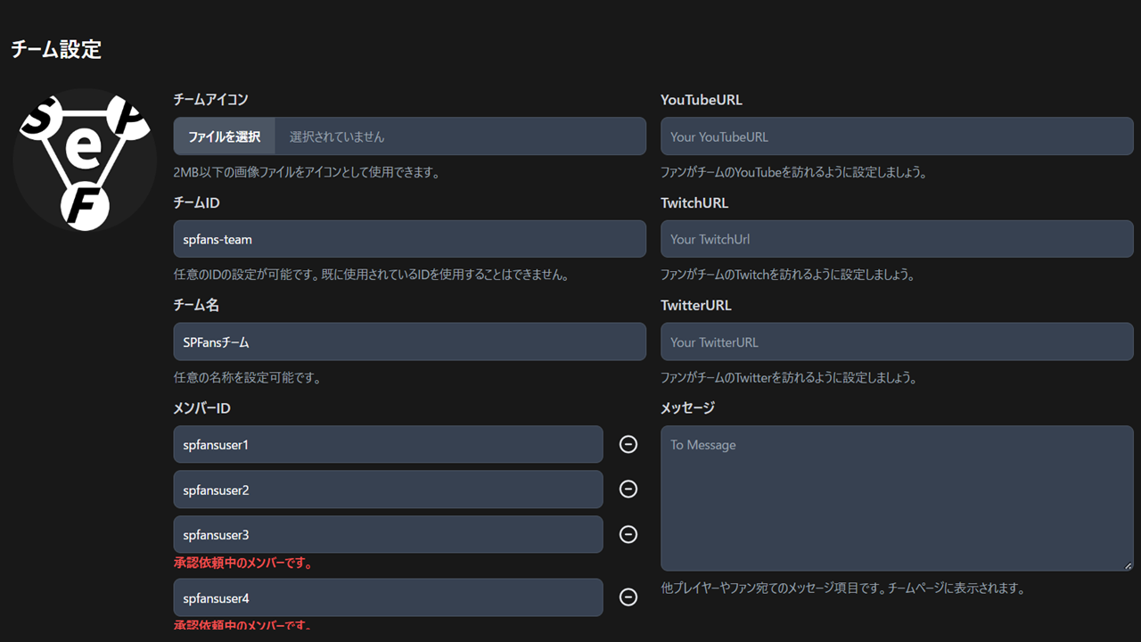
Task: Click the Your TwitchUrl input field
Action: click(x=897, y=239)
